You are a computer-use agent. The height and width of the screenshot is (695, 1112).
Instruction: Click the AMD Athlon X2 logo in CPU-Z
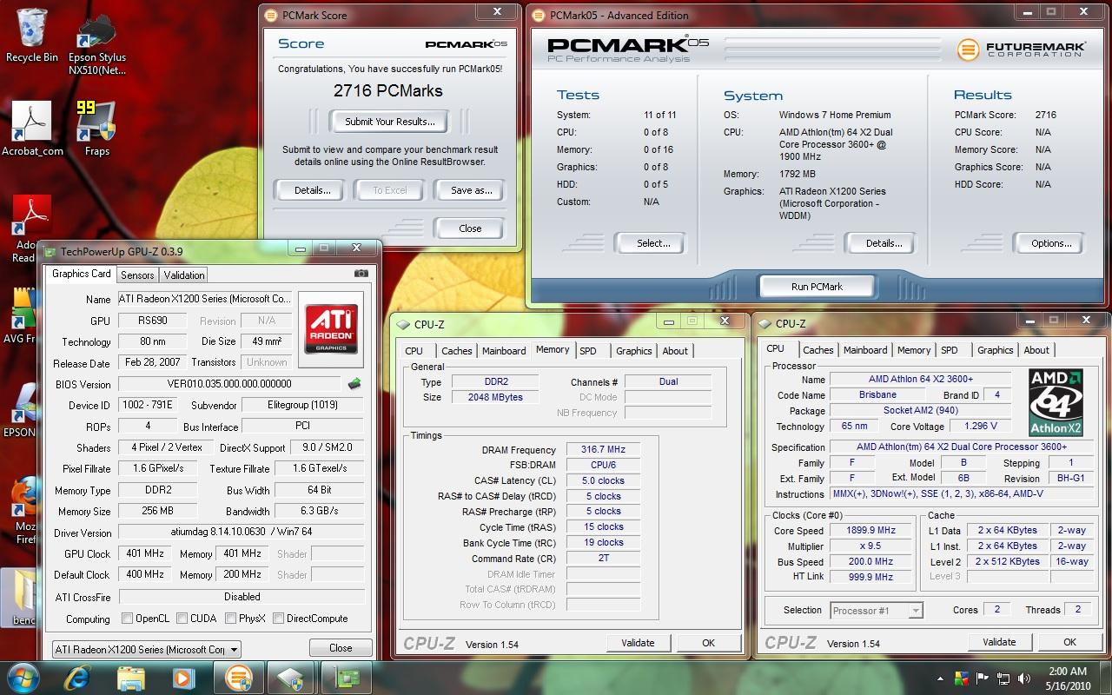click(1055, 402)
